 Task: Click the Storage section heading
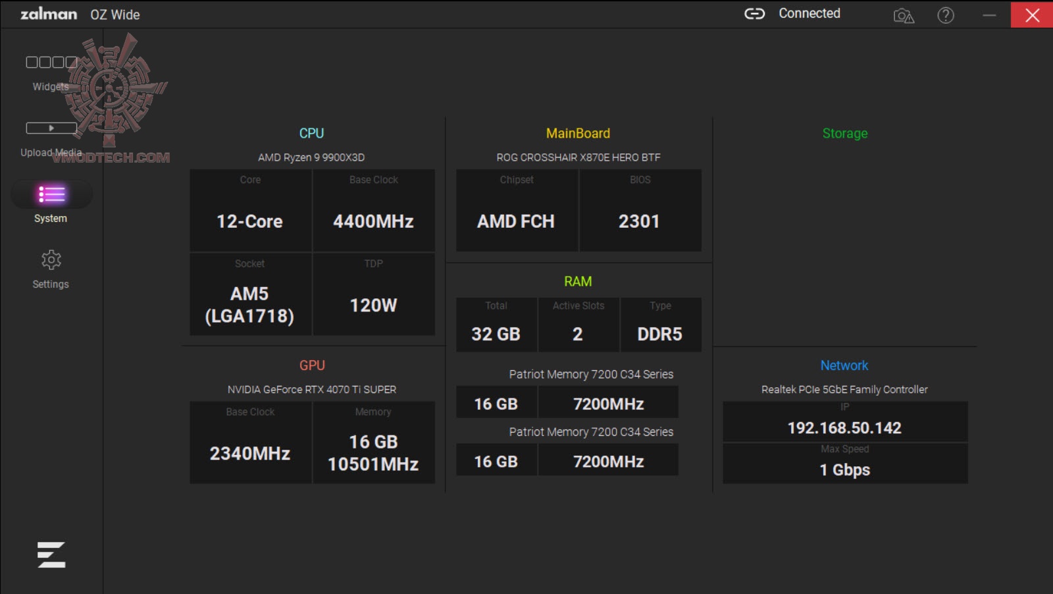click(845, 133)
